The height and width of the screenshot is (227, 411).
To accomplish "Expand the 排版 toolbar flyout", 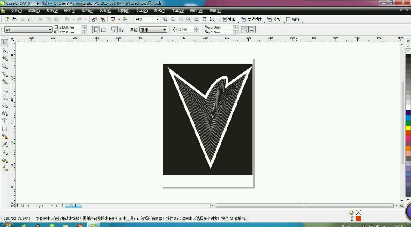I will pyautogui.click(x=239, y=22).
